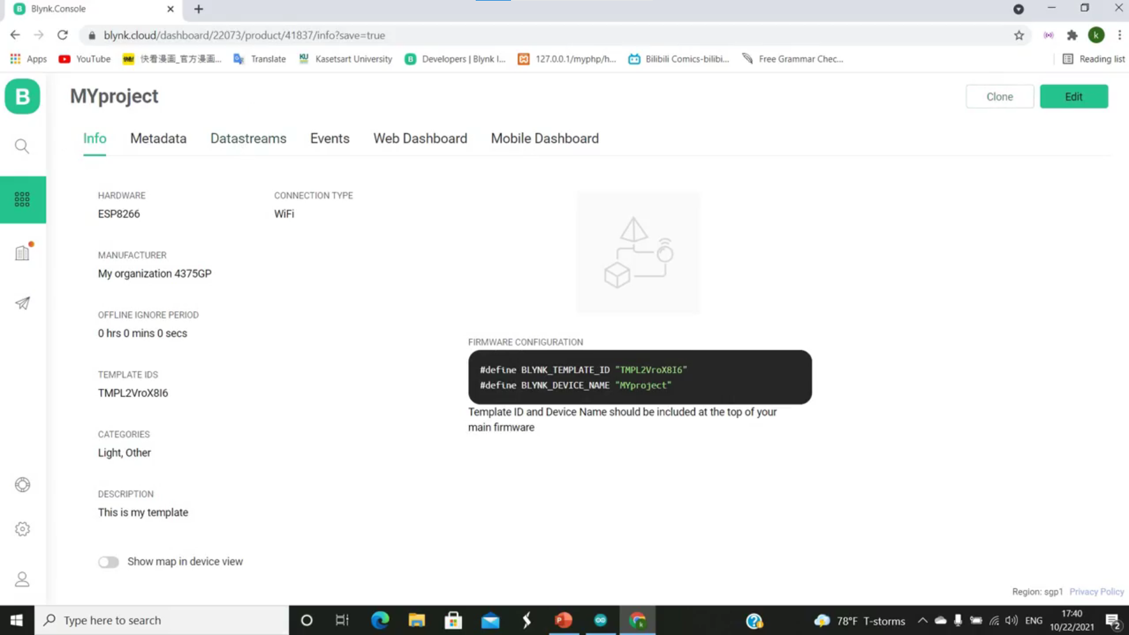Open user profile icon in sidebar
The width and height of the screenshot is (1129, 635).
click(22, 579)
